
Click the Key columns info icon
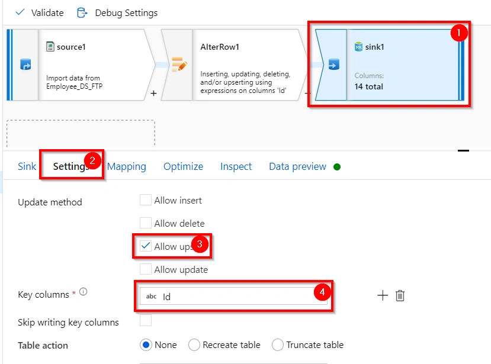pyautogui.click(x=84, y=292)
